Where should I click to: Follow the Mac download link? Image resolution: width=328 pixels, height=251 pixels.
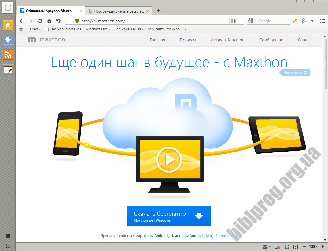pos(209,236)
